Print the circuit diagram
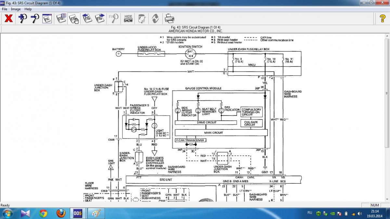 169,18
